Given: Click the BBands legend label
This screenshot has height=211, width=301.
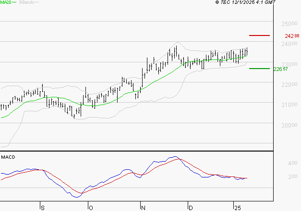Looking at the screenshot, I should [x=27, y=2].
